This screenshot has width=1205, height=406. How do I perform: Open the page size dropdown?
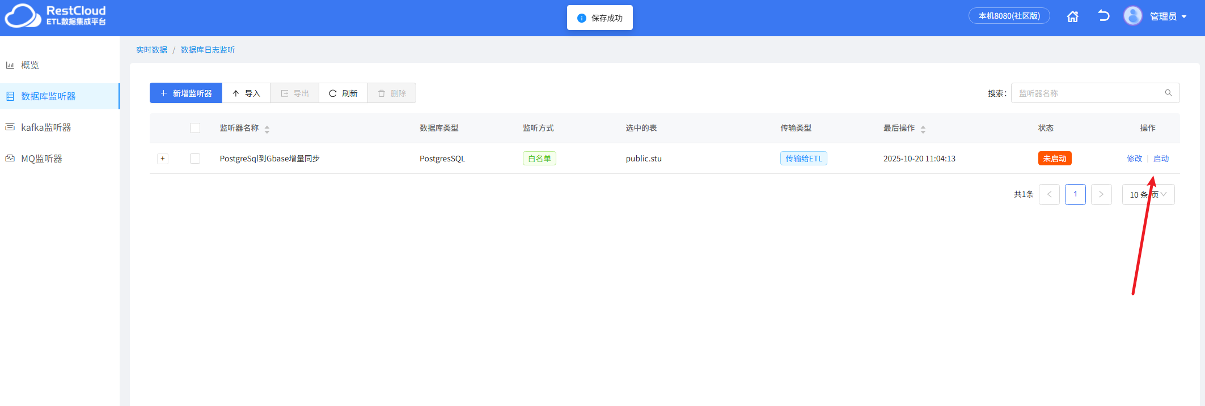coord(1148,195)
